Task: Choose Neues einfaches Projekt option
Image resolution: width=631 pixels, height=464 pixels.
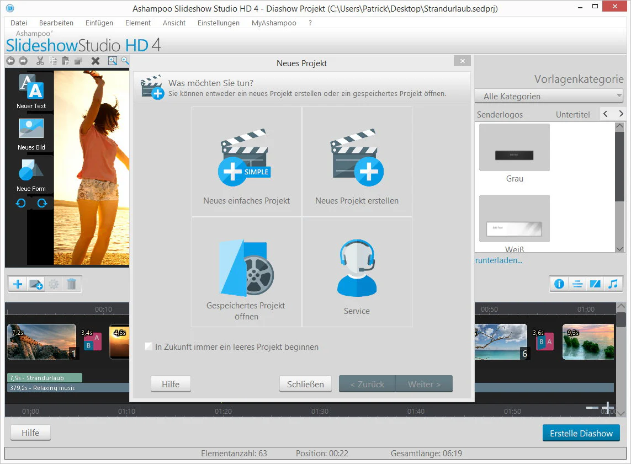Action: (247, 162)
